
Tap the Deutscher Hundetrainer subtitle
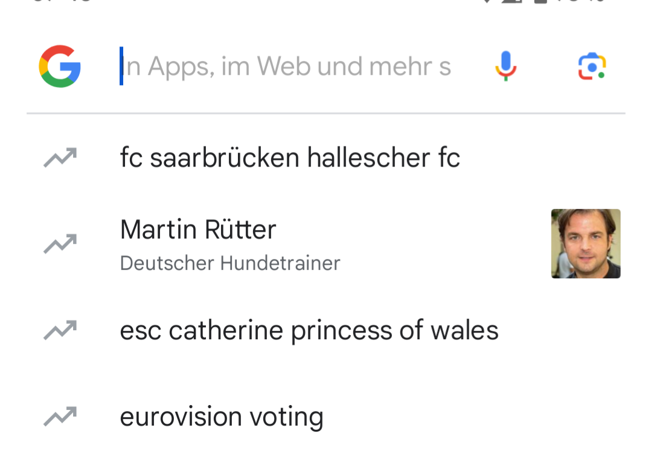(230, 263)
